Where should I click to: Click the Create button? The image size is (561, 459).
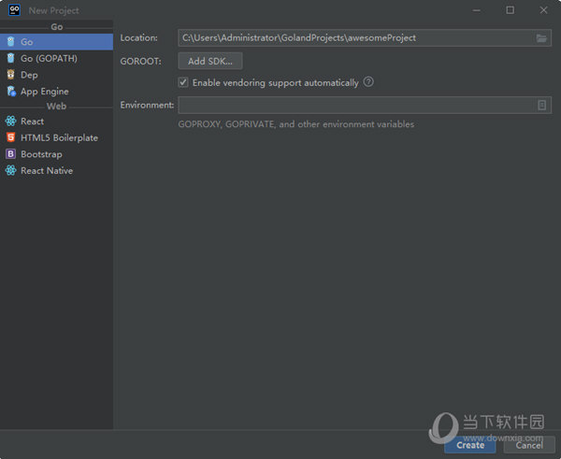(x=470, y=445)
